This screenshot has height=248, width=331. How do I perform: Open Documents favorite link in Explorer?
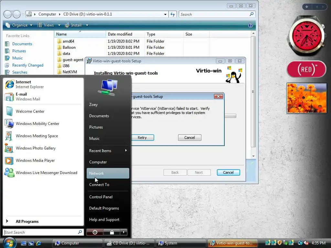point(22,44)
